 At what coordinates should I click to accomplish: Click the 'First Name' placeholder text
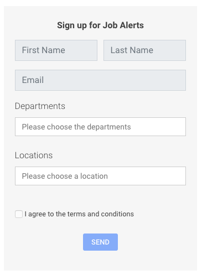click(44, 50)
